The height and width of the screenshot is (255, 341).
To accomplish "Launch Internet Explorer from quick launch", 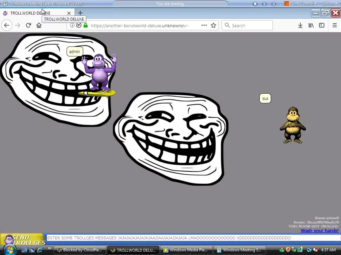I will (40, 250).
